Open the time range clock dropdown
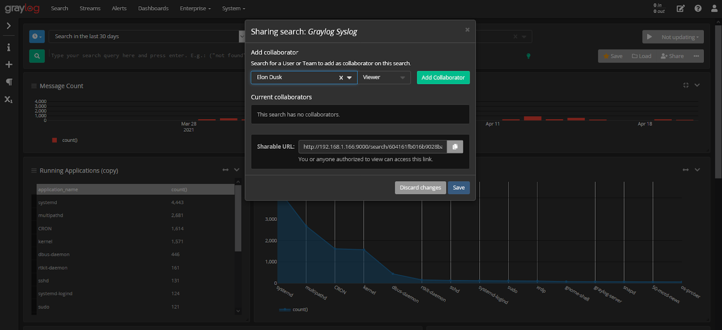This screenshot has height=330, width=722. click(37, 37)
